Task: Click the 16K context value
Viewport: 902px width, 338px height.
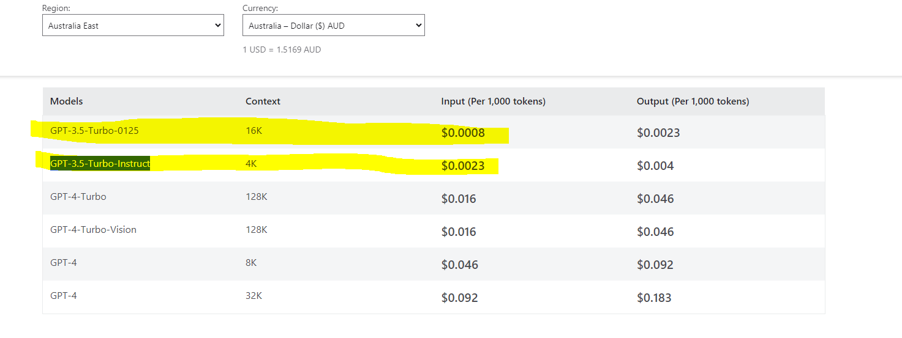Action: click(x=254, y=131)
